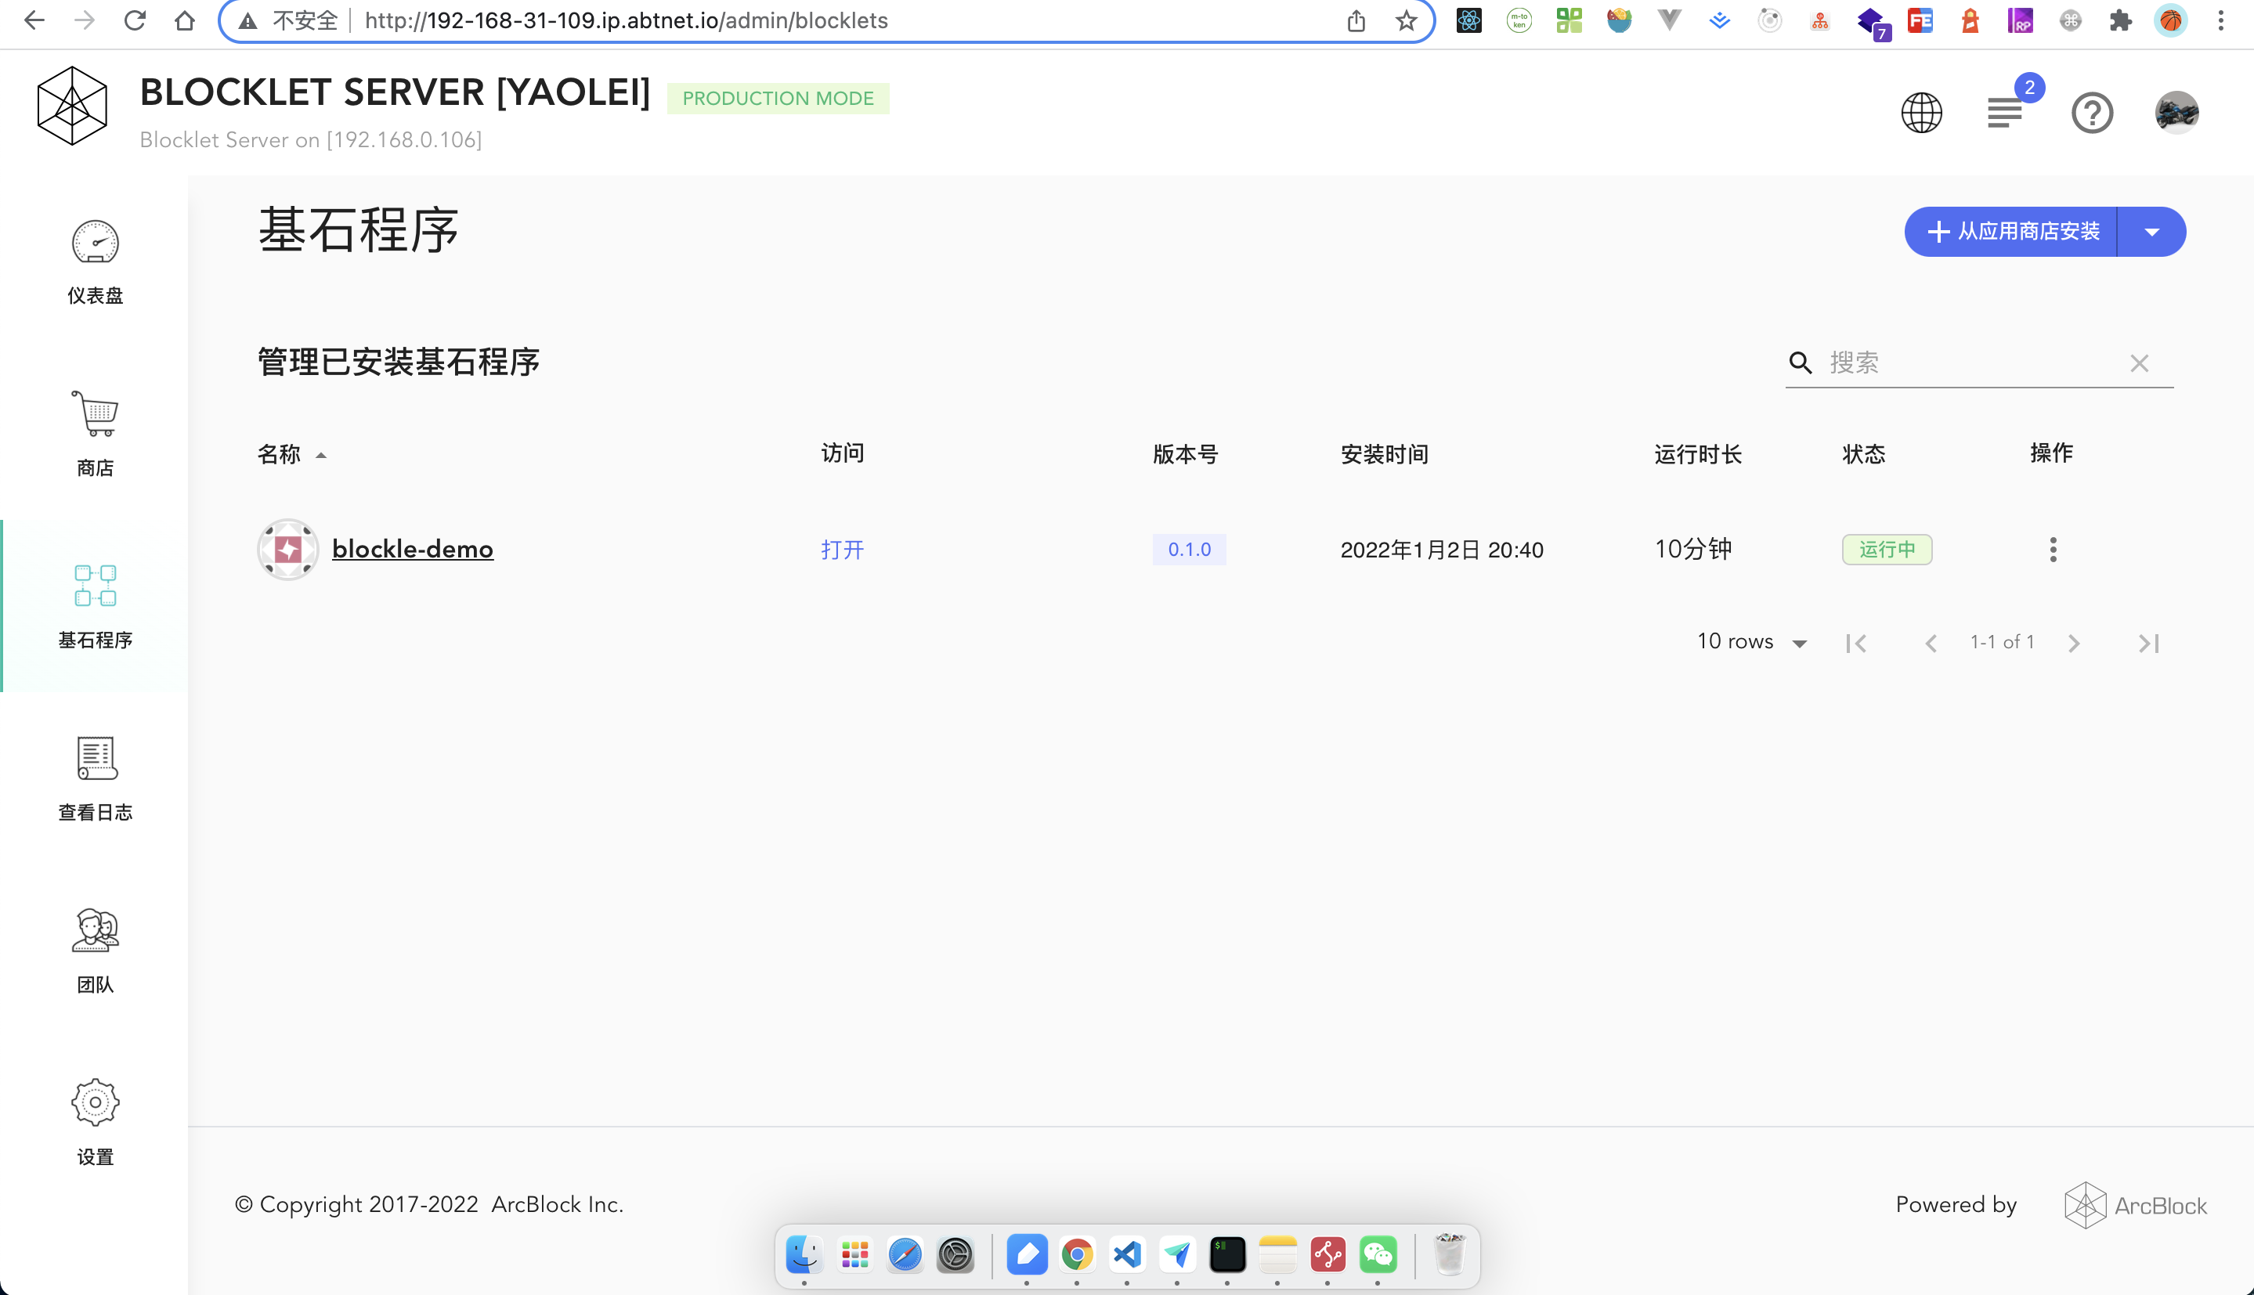Go to next page arrow in pagination

tap(2073, 643)
